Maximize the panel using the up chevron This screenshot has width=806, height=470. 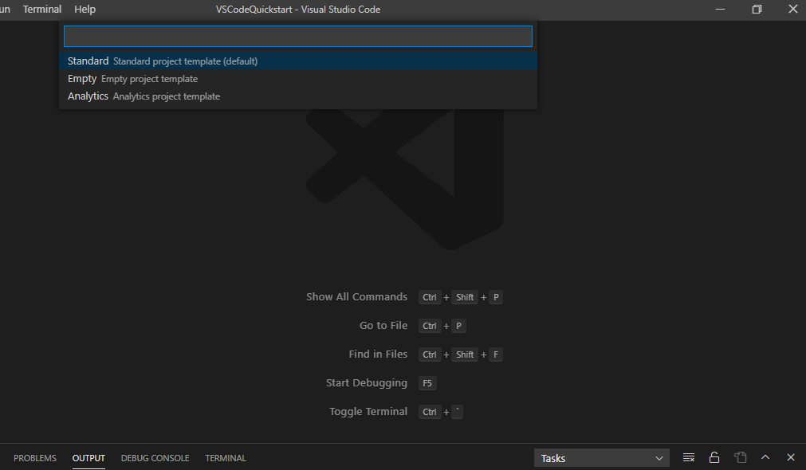pyautogui.click(x=765, y=458)
